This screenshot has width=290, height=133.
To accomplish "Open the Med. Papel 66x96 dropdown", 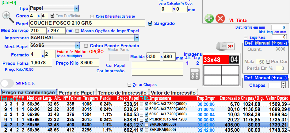I will tap(77, 46).
